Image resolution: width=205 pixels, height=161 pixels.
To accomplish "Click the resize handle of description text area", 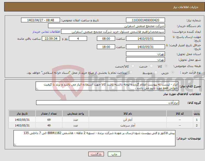I will click(37, 89).
